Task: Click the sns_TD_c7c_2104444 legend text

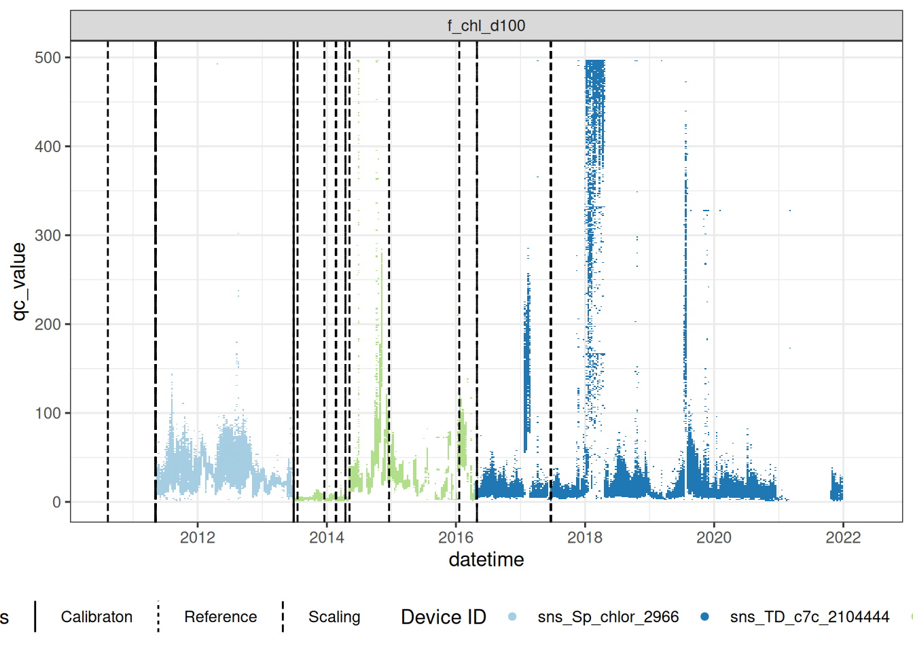Action: point(809,617)
